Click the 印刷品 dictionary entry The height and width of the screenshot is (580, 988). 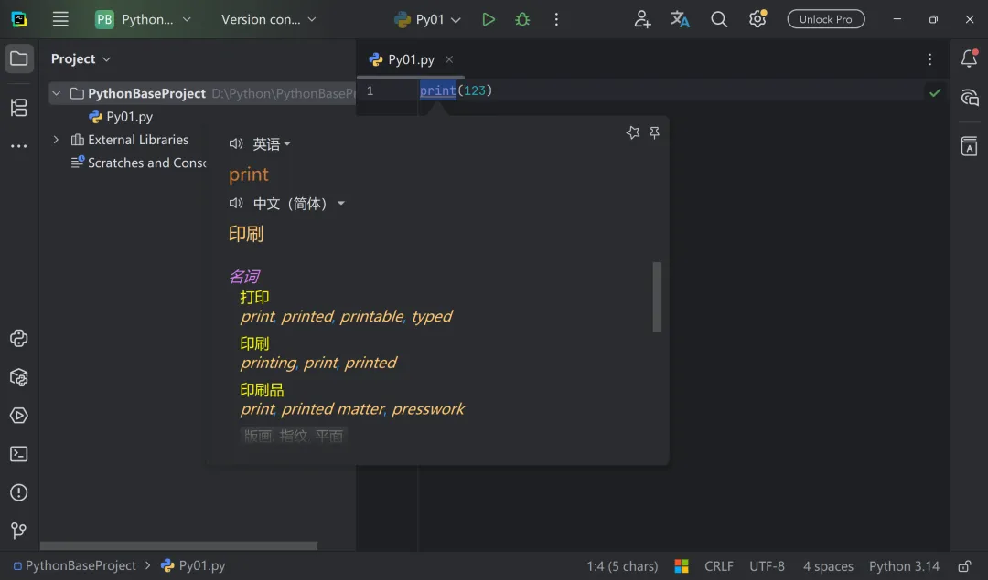263,390
